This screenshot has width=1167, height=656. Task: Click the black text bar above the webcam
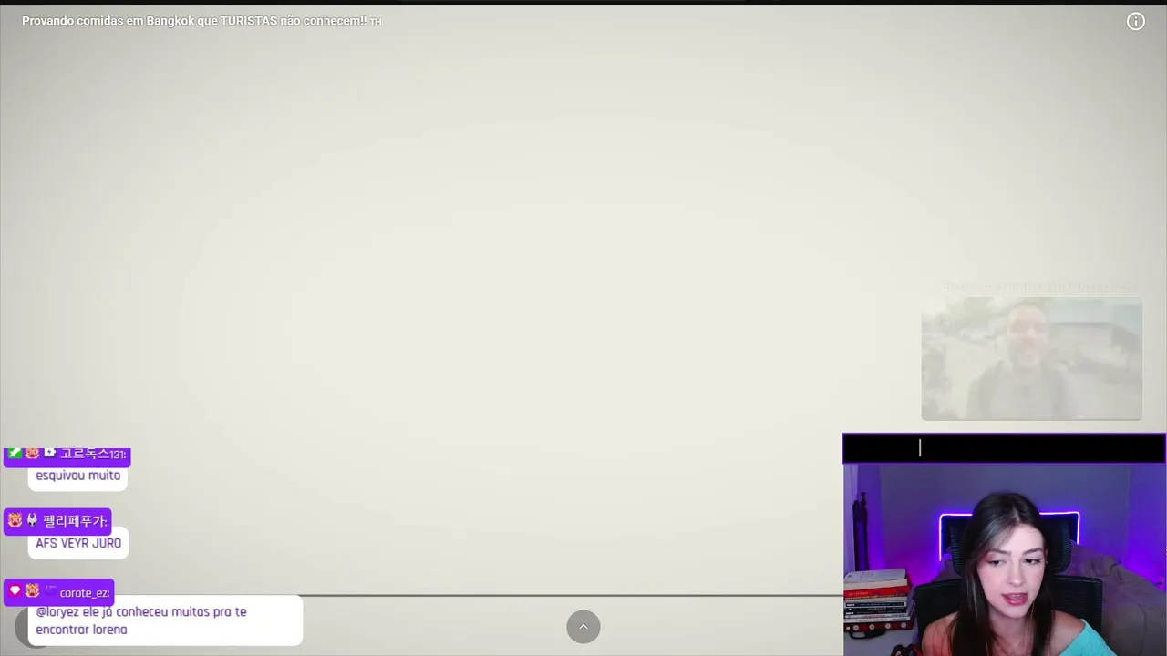[x=1004, y=448]
